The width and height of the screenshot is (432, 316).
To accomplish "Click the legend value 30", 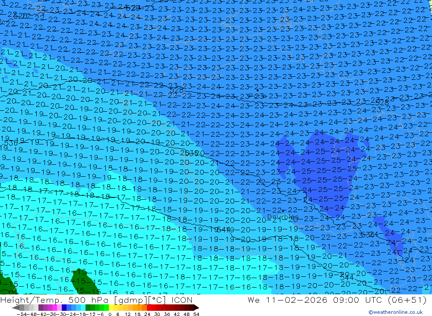I will coord(157,314).
